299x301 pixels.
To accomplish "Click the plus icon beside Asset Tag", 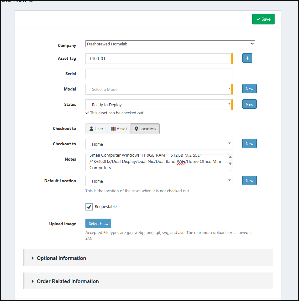I will 247,58.
